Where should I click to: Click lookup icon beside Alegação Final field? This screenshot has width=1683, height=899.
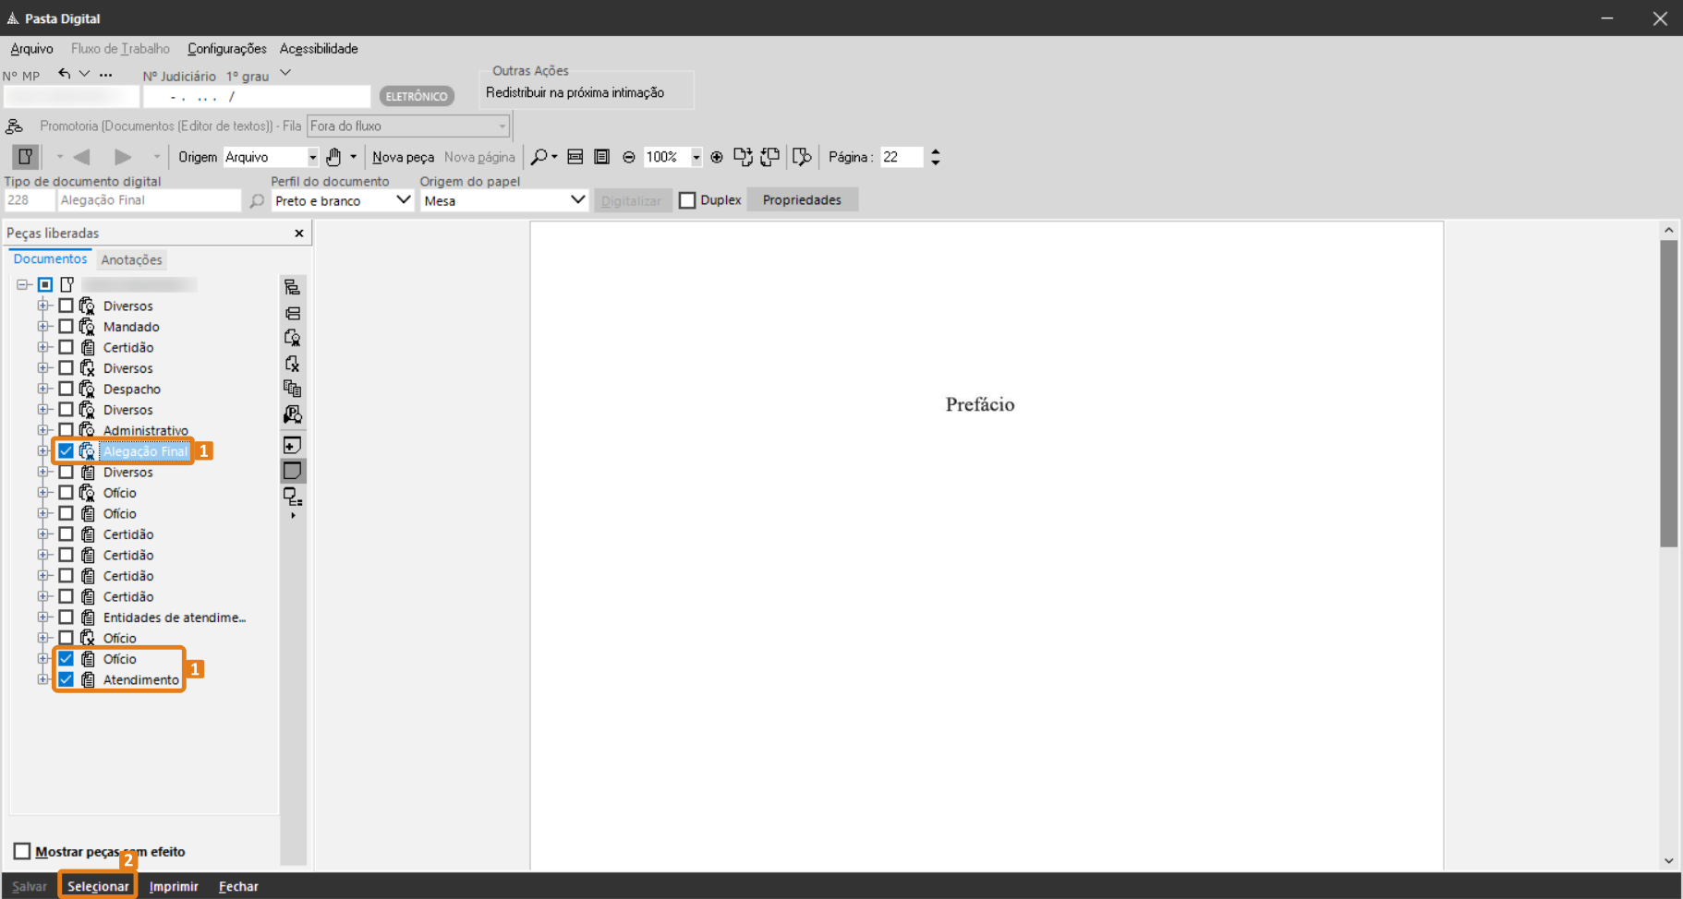pyautogui.click(x=257, y=200)
